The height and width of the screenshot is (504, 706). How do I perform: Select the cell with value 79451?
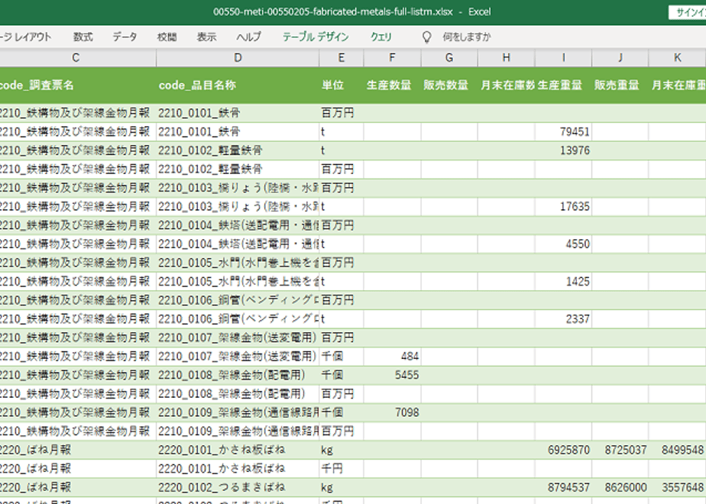pos(563,132)
